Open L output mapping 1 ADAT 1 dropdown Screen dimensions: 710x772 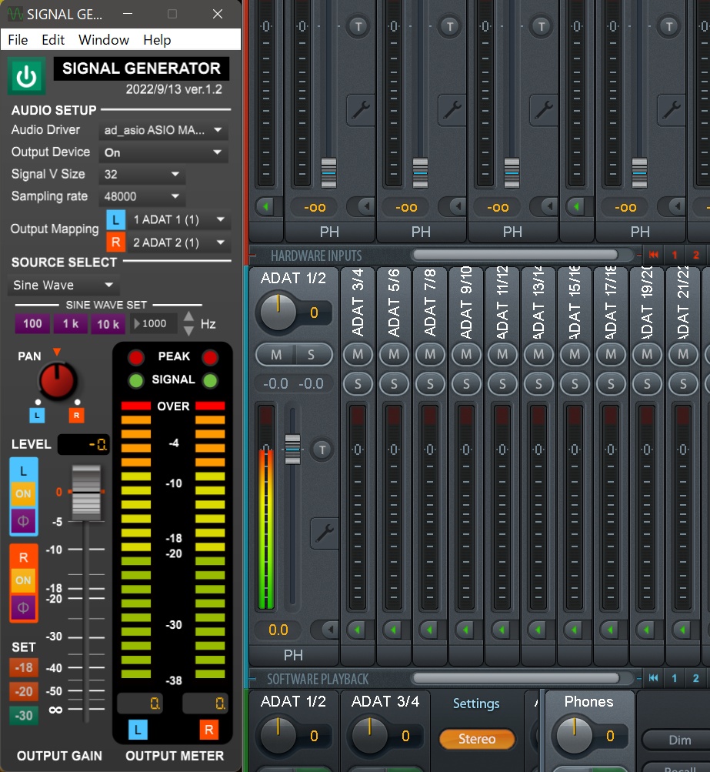tap(178, 219)
